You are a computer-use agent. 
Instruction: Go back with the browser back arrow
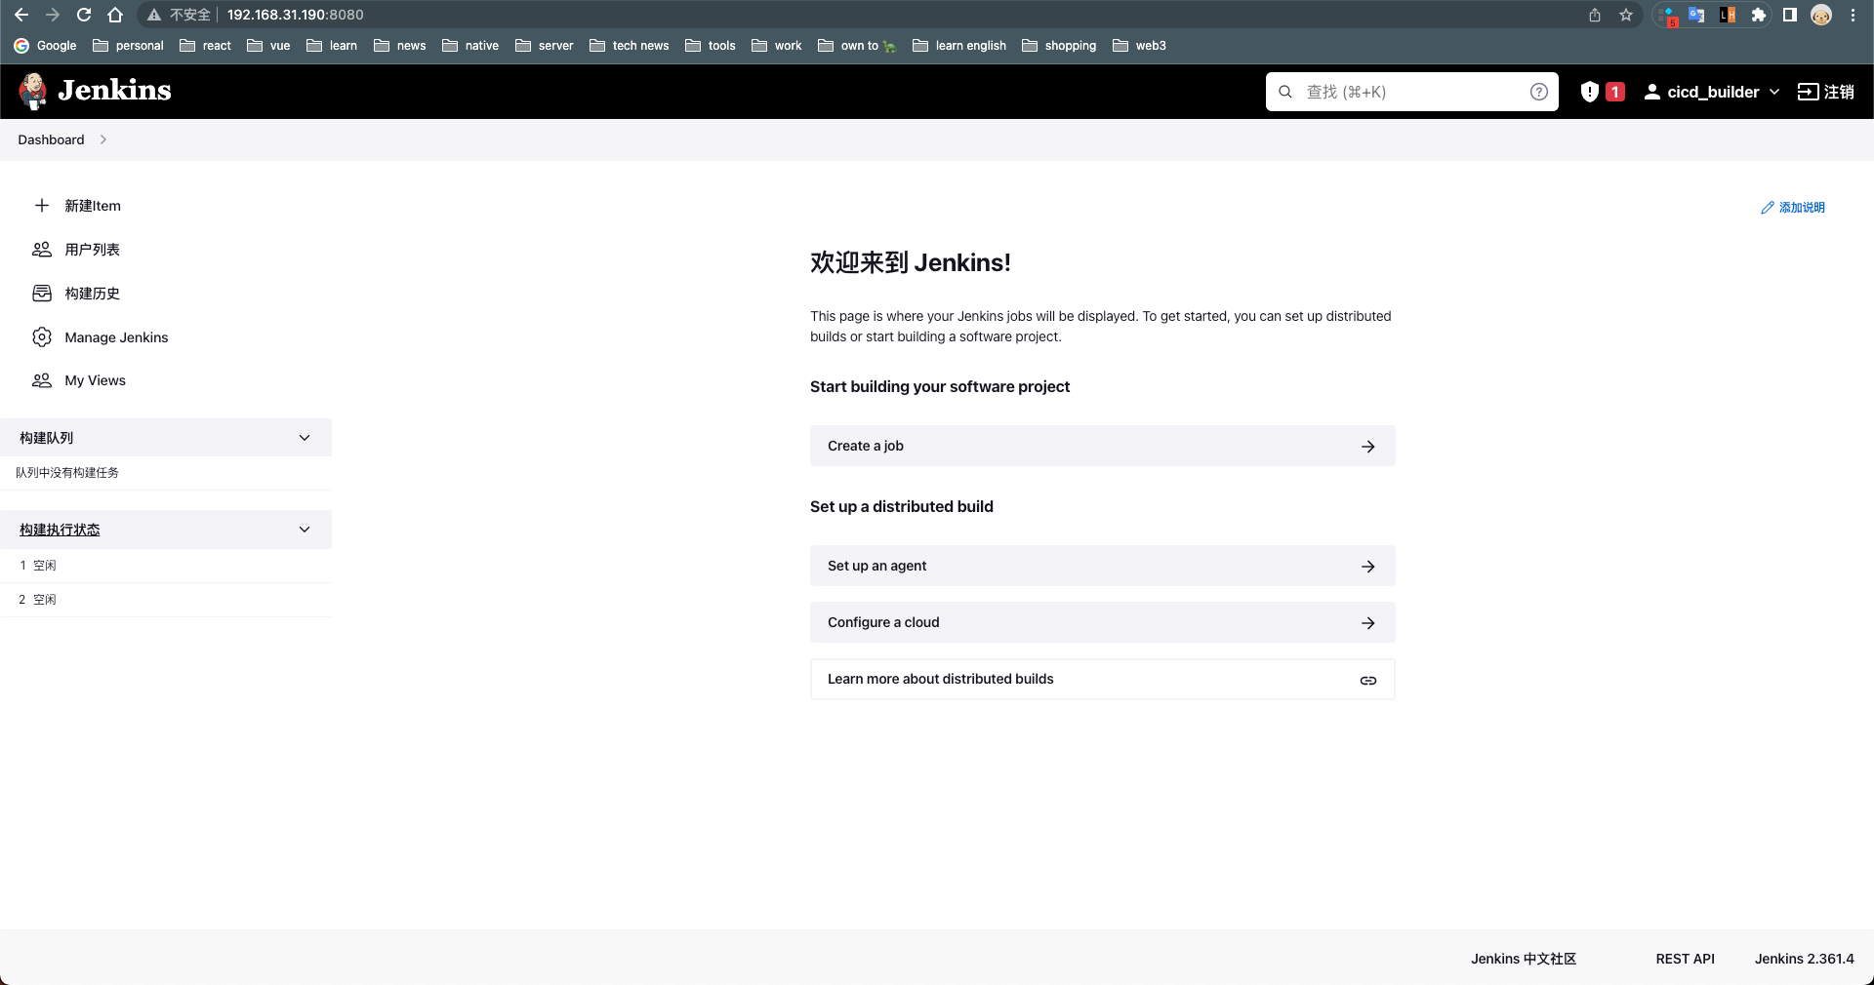coord(21,15)
